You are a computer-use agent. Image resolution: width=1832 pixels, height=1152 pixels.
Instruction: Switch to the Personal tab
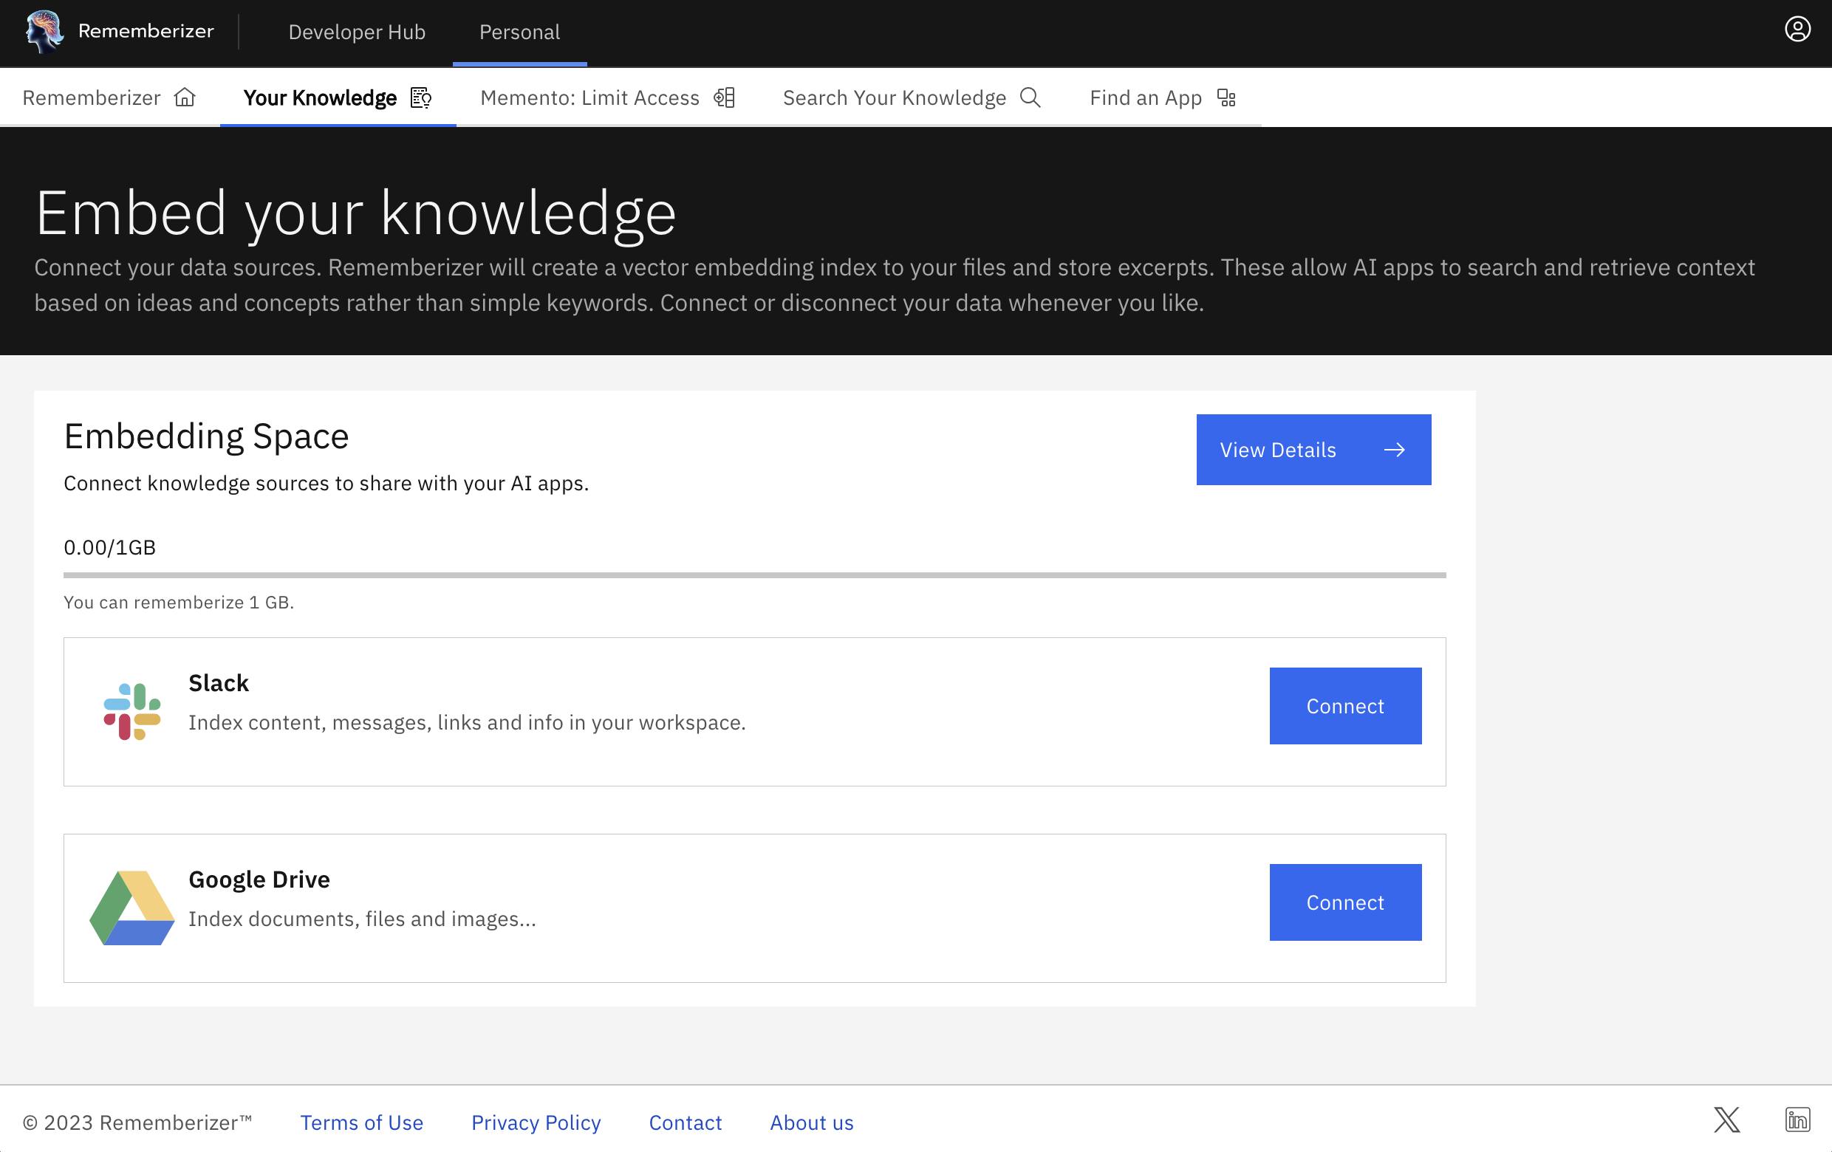[x=519, y=32]
